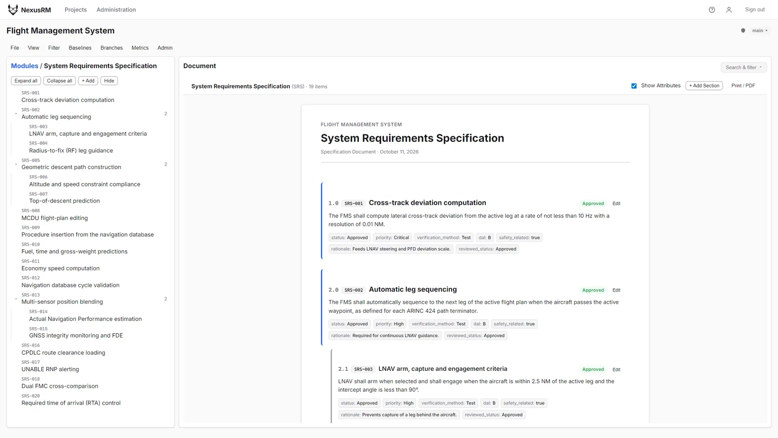Viewport: 778px width, 438px height.
Task: Click the priority: Critical attribute chip
Action: coord(392,238)
